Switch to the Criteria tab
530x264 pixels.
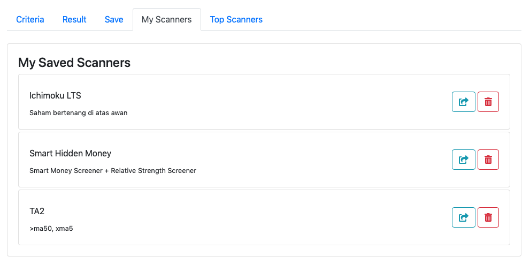(30, 19)
